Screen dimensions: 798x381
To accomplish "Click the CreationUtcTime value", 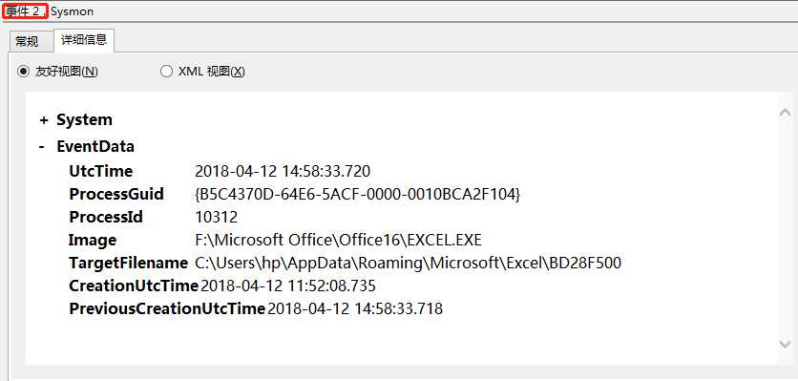I will (x=288, y=286).
